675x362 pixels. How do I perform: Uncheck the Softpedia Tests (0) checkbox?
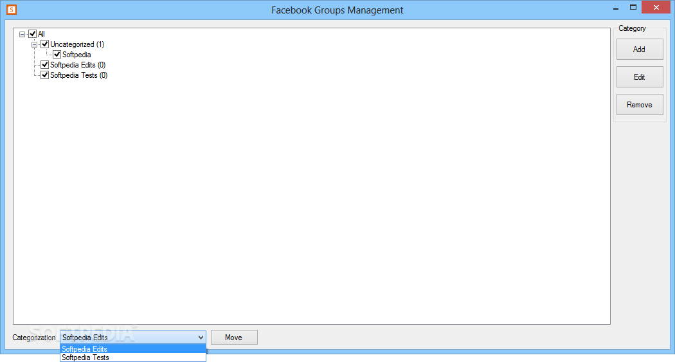(x=45, y=75)
